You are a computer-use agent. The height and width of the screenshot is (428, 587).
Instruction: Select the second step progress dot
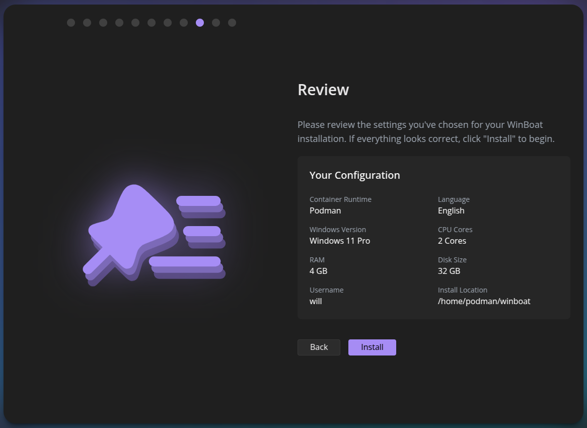tap(87, 23)
